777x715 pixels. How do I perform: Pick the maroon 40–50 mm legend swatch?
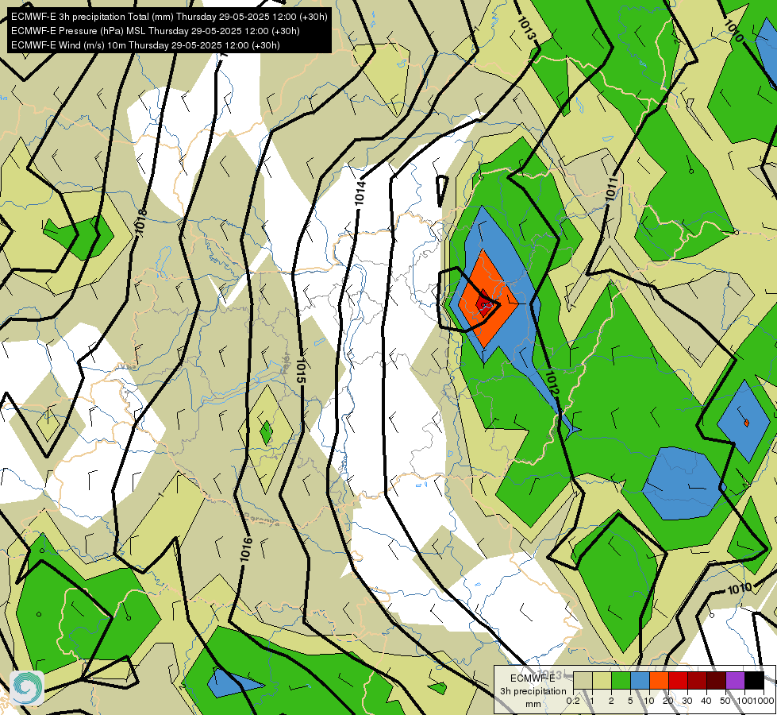[x=716, y=681]
